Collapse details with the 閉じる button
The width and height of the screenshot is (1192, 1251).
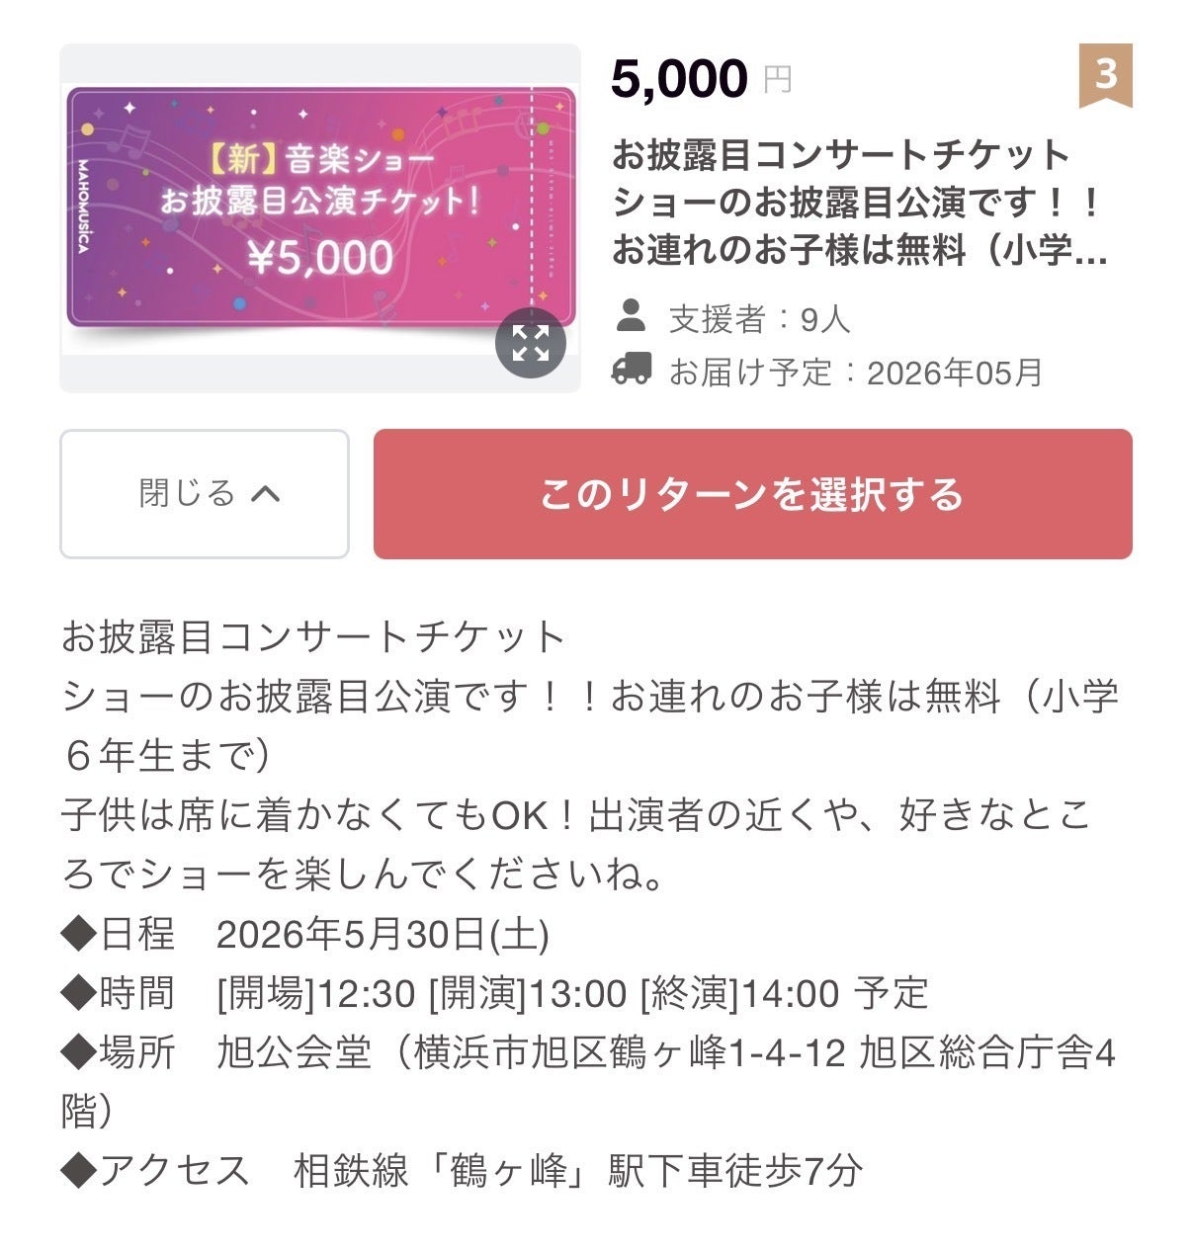click(205, 493)
